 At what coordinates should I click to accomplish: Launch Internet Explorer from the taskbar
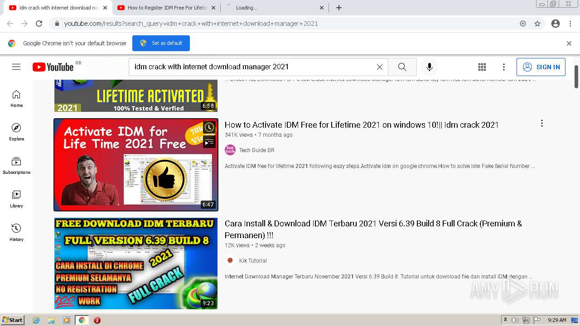point(36,320)
